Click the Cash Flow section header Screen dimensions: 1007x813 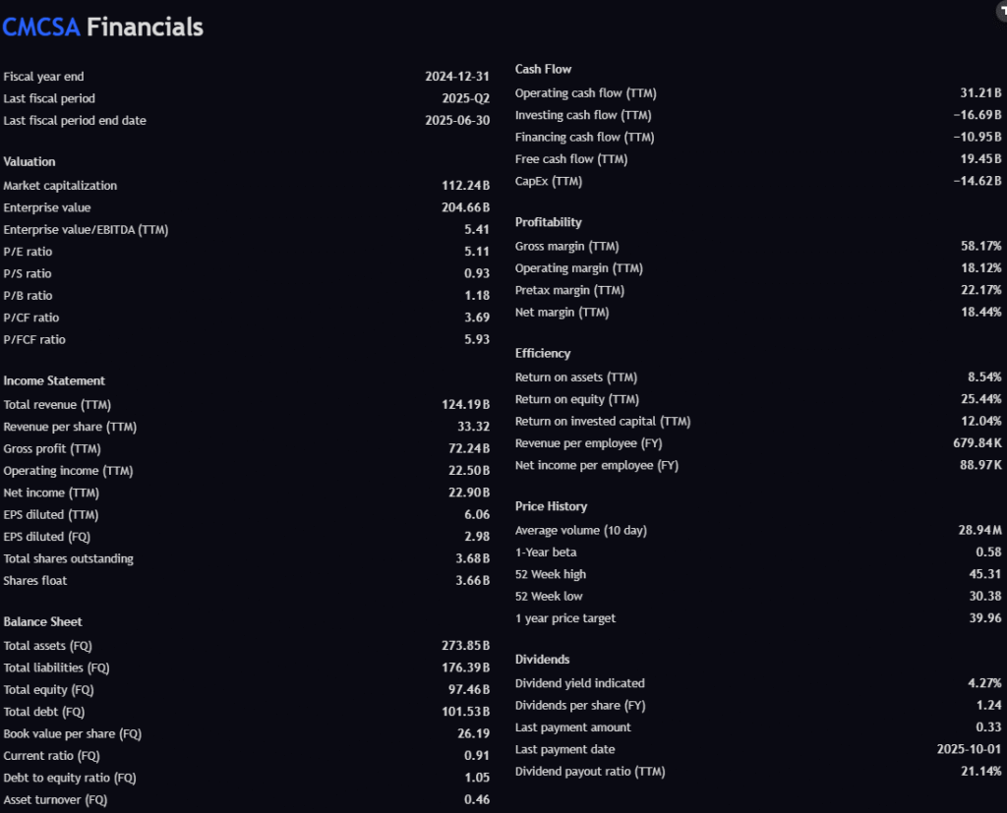(543, 69)
